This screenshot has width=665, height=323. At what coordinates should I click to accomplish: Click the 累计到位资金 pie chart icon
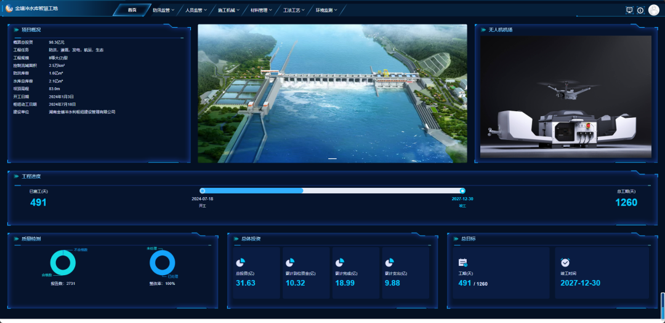pyautogui.click(x=291, y=262)
